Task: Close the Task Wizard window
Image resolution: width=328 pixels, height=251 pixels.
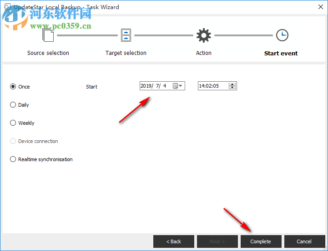Action: pos(320,7)
